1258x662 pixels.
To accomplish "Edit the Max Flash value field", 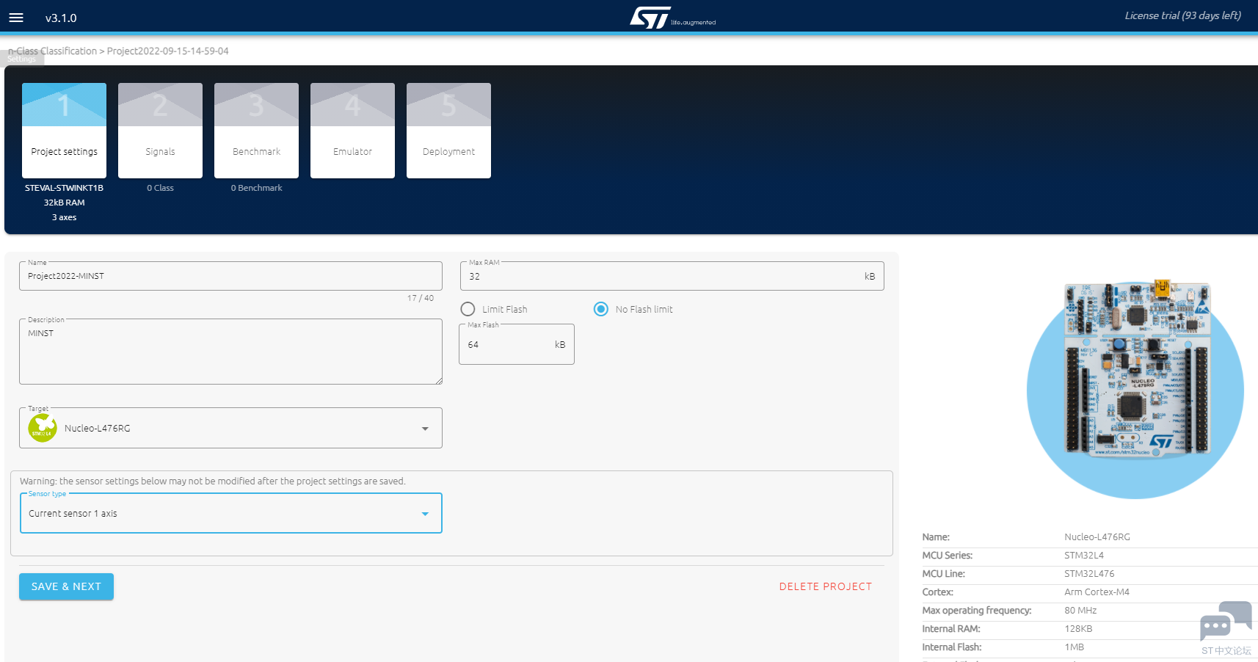I will 516,344.
